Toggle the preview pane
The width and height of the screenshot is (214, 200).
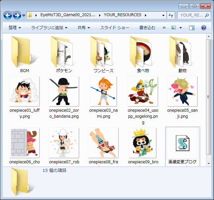[x=192, y=28]
